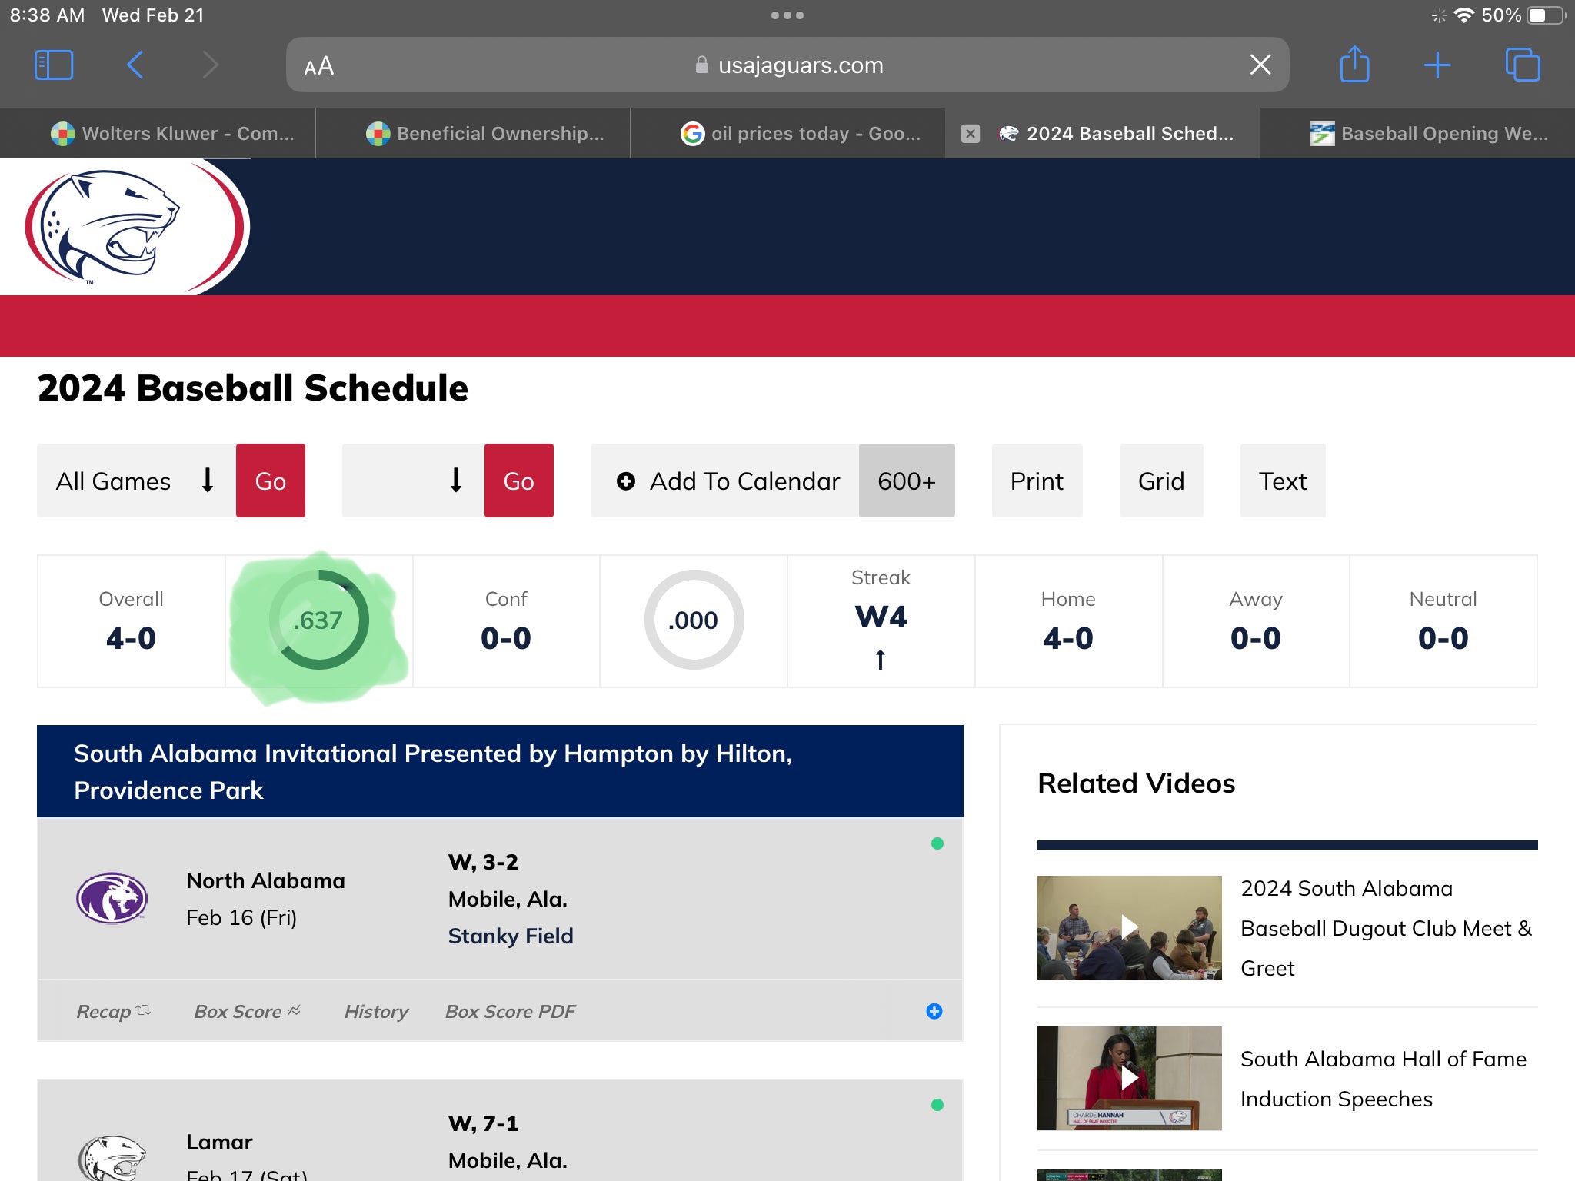Open Safari sidebar panel icon
This screenshot has height=1181, width=1575.
(x=54, y=65)
